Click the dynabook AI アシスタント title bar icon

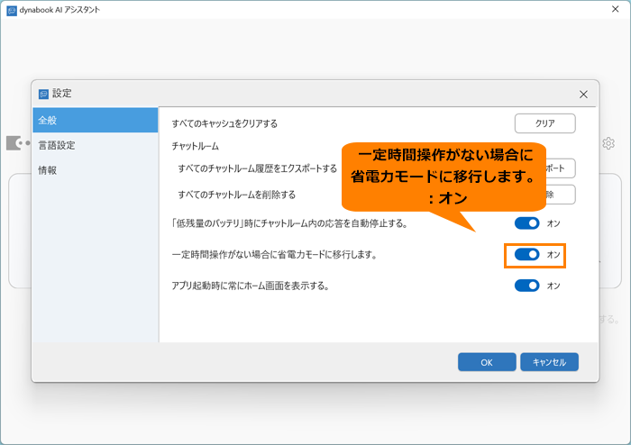click(12, 10)
